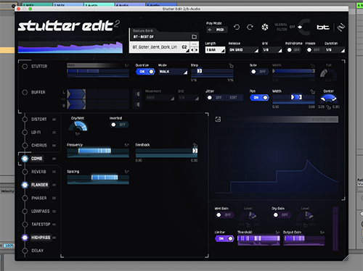Open the Buffer Movement dropdown

coord(160,98)
